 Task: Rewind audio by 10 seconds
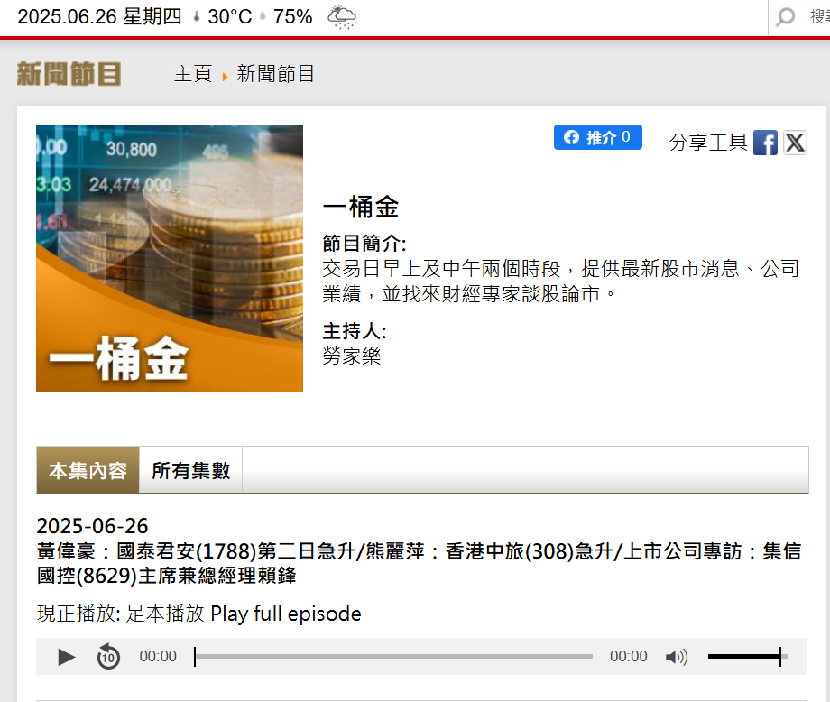pos(108,657)
